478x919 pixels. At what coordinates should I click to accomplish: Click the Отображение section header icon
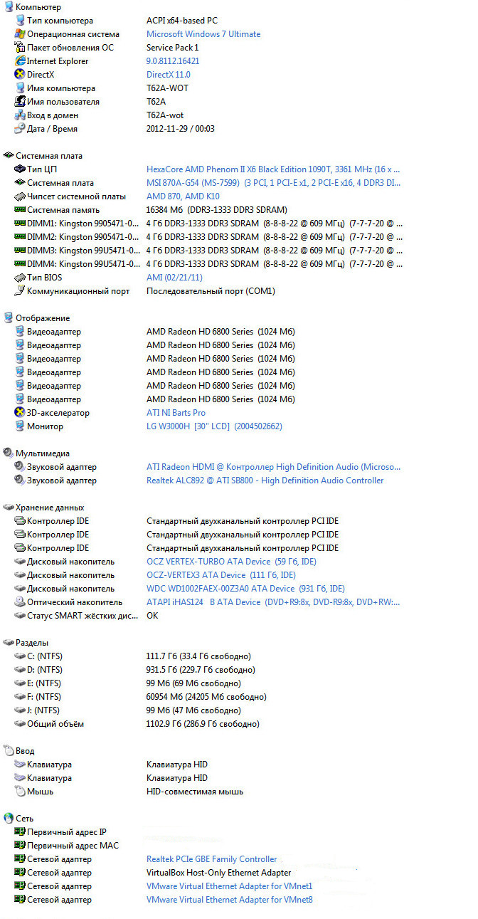pos(9,318)
